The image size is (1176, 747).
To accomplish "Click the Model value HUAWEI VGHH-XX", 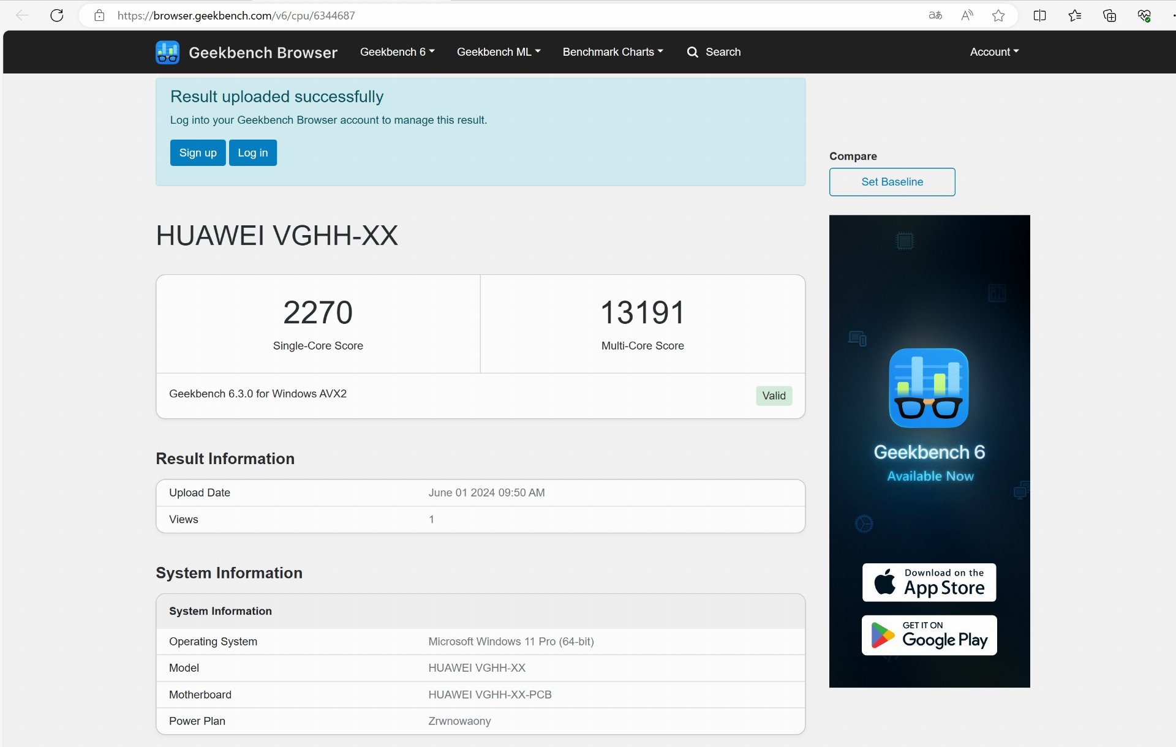I will [x=477, y=668].
